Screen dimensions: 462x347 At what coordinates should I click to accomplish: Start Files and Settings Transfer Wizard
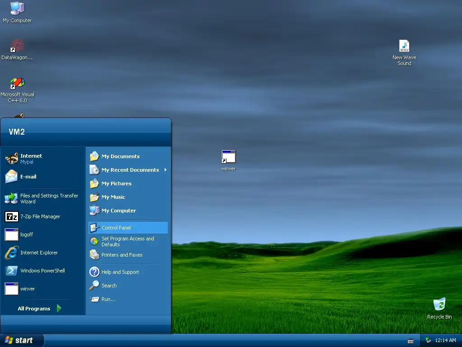pos(43,199)
